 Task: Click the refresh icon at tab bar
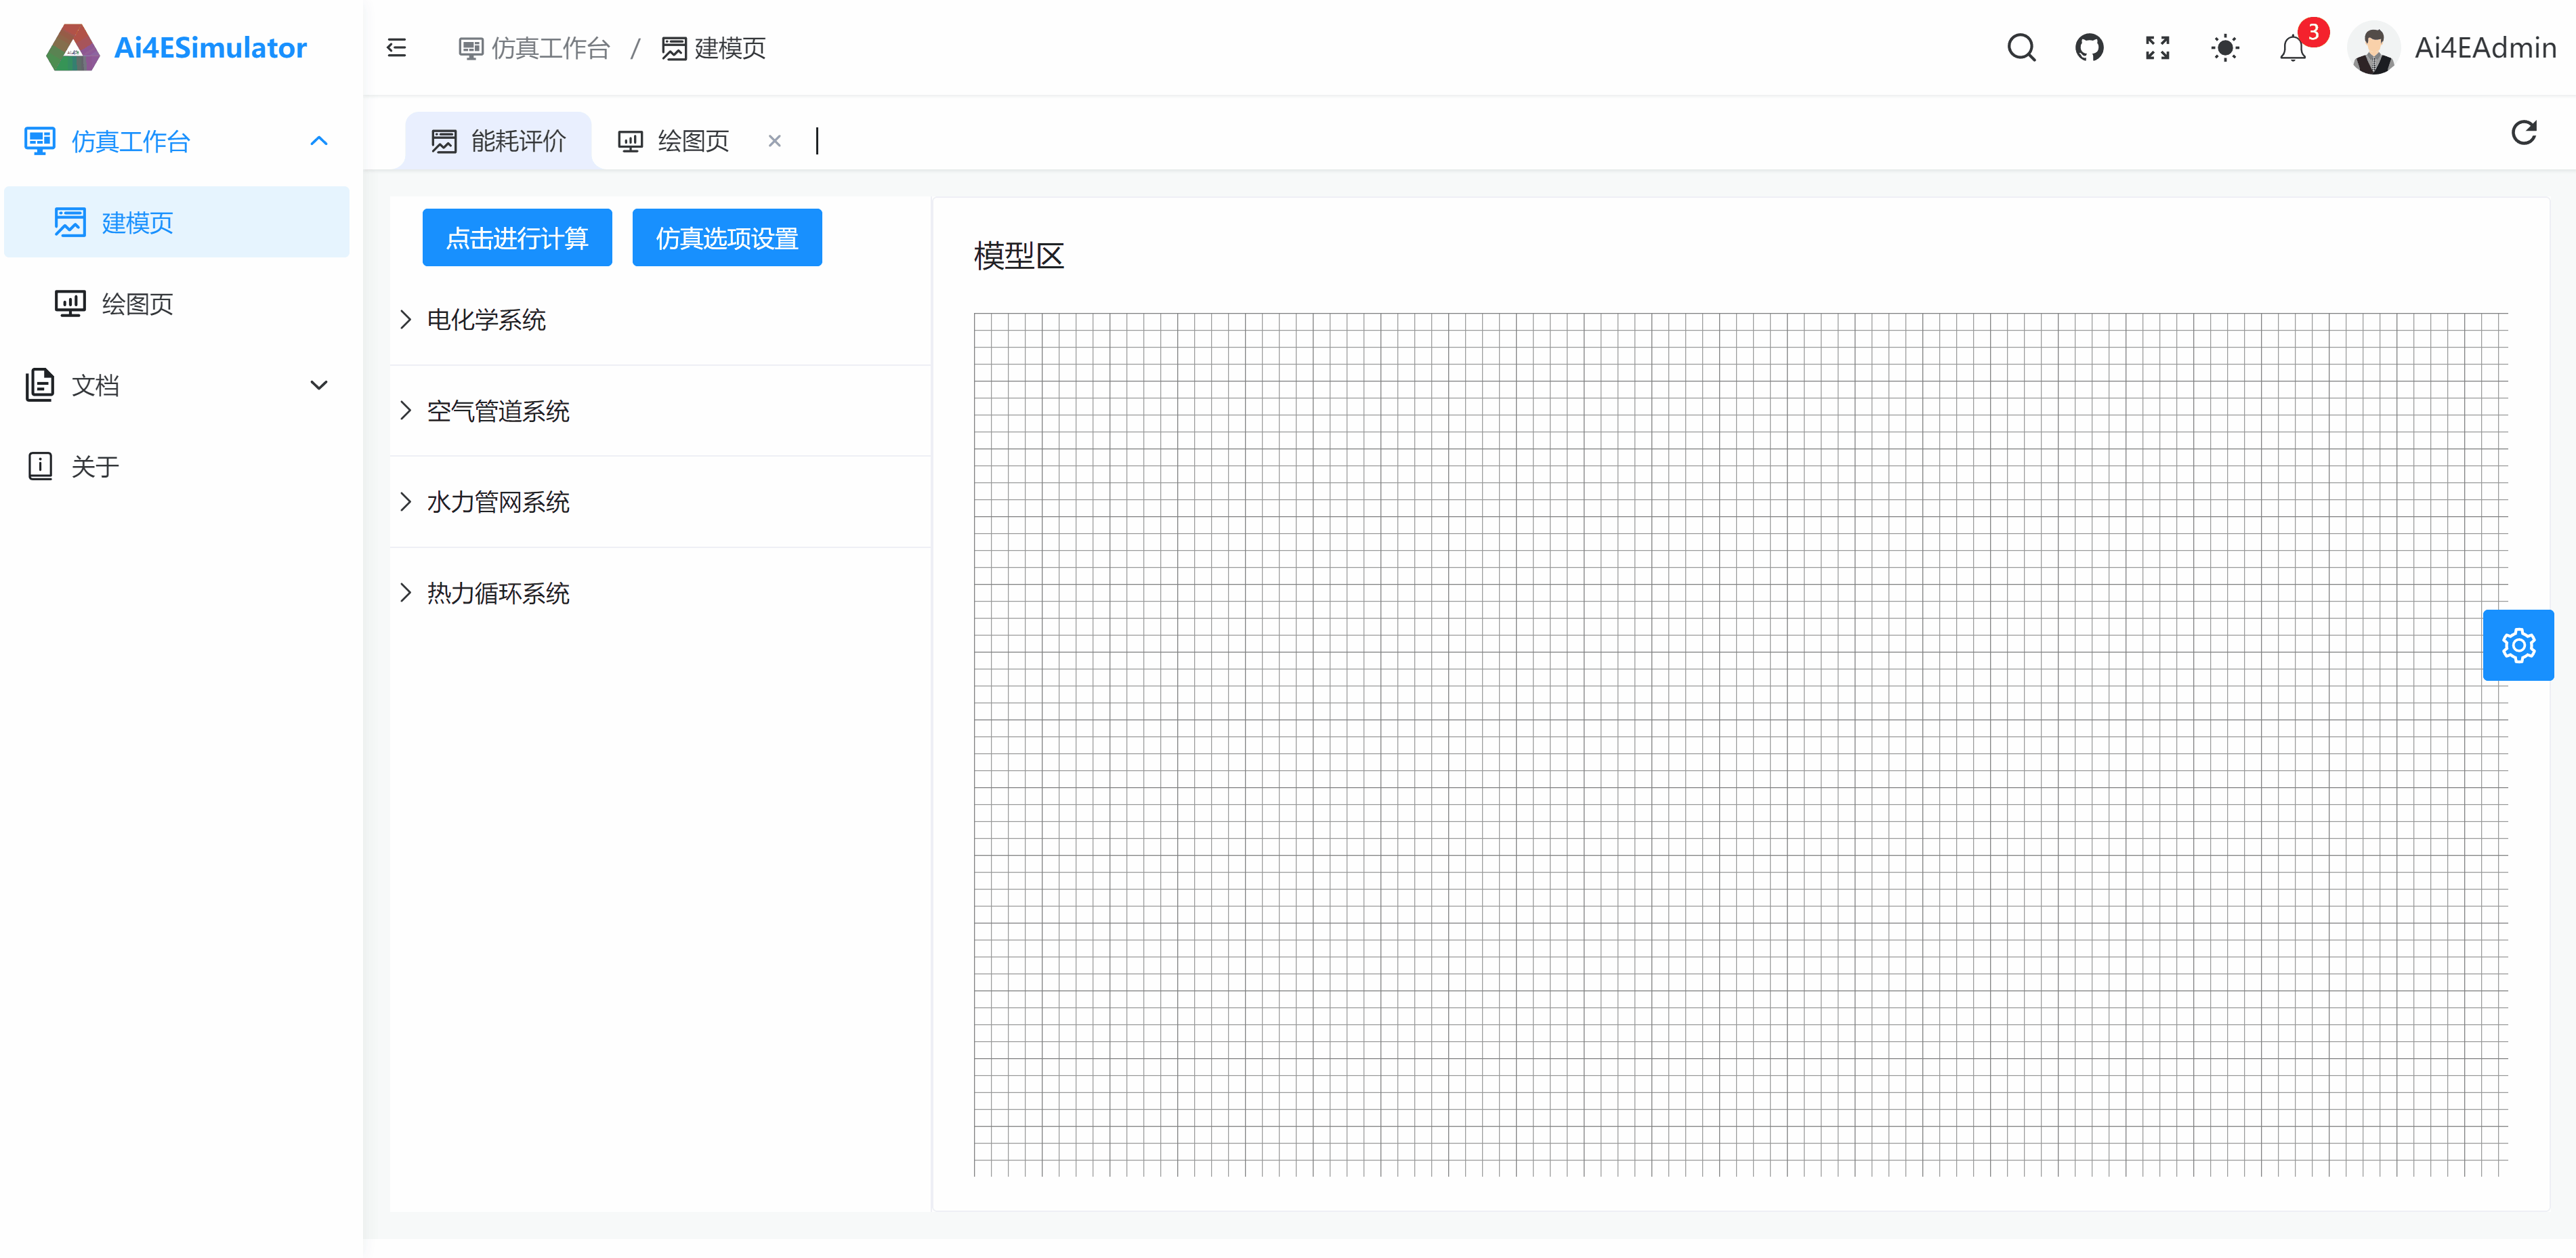(x=2523, y=133)
